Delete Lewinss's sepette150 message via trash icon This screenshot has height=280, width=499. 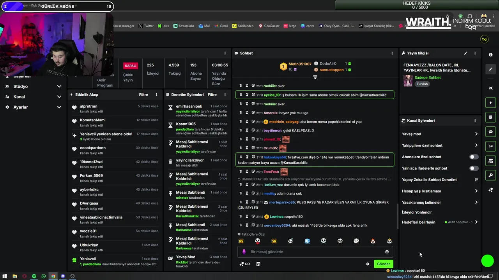[241, 217]
